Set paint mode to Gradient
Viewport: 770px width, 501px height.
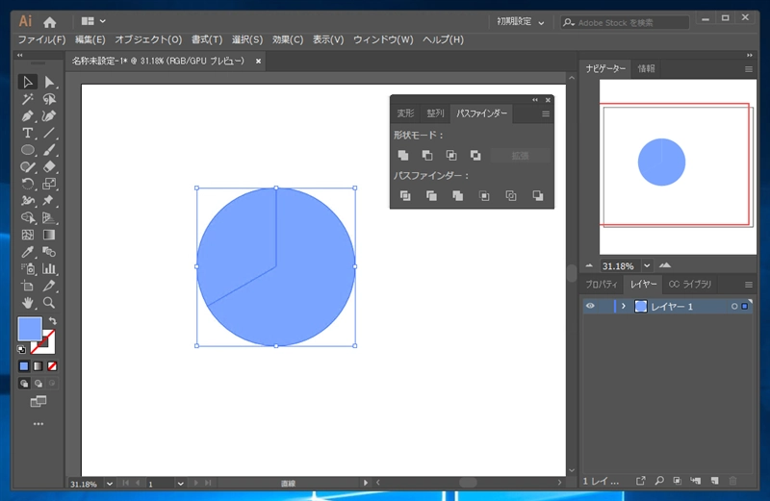tap(38, 366)
